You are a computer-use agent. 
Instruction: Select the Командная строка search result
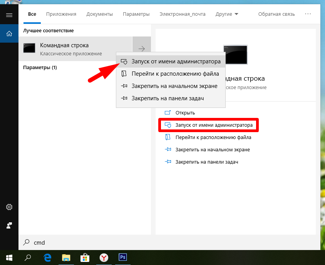point(75,49)
